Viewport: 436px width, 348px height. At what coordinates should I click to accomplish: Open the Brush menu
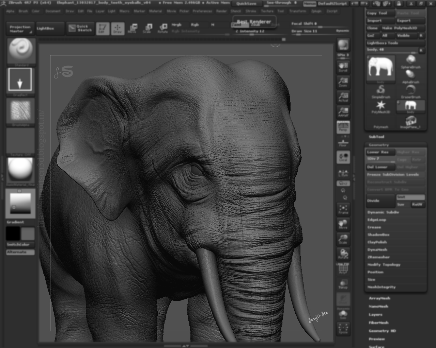tap(23, 11)
